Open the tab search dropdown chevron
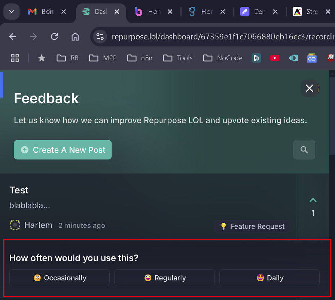This screenshot has width=335, height=300. click(12, 12)
